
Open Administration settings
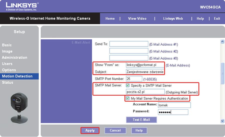pyautogui.click(x=14, y=58)
